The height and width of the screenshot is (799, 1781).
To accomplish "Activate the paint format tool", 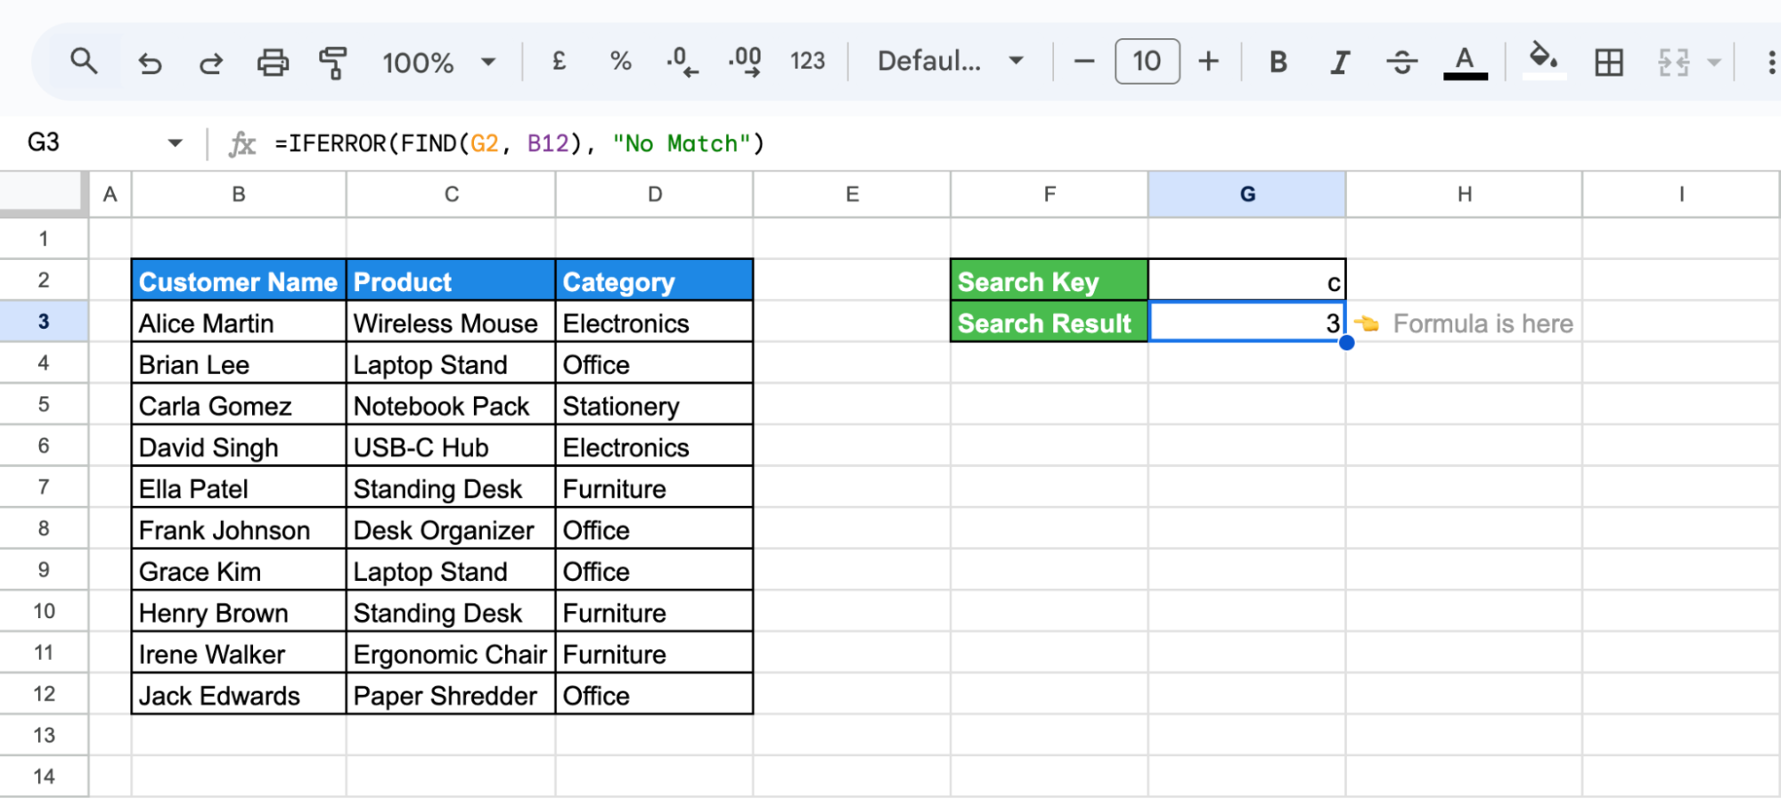I will [333, 62].
